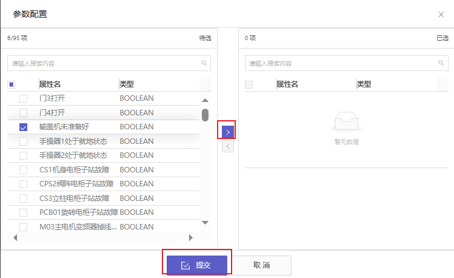Viewport: 454px width, 278px height.
Task: Click BOOLEAN type cell of 门3打开 row
Action: (136, 98)
